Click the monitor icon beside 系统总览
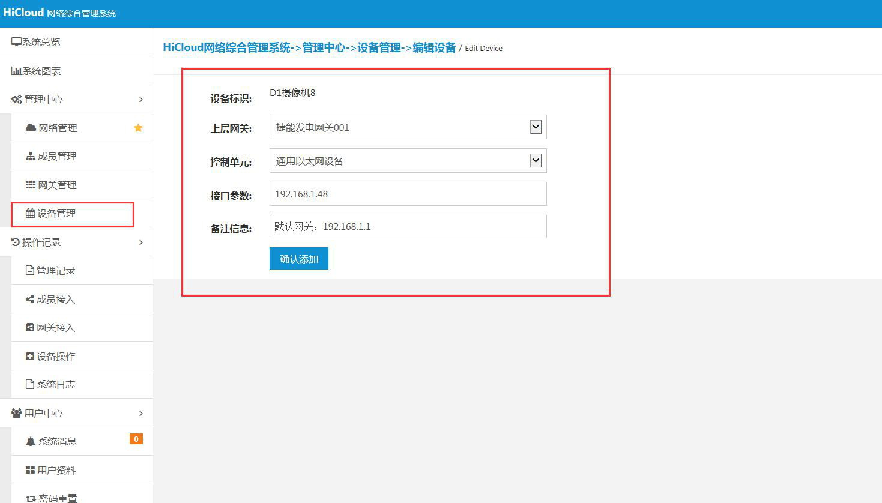The image size is (882, 503). click(17, 41)
